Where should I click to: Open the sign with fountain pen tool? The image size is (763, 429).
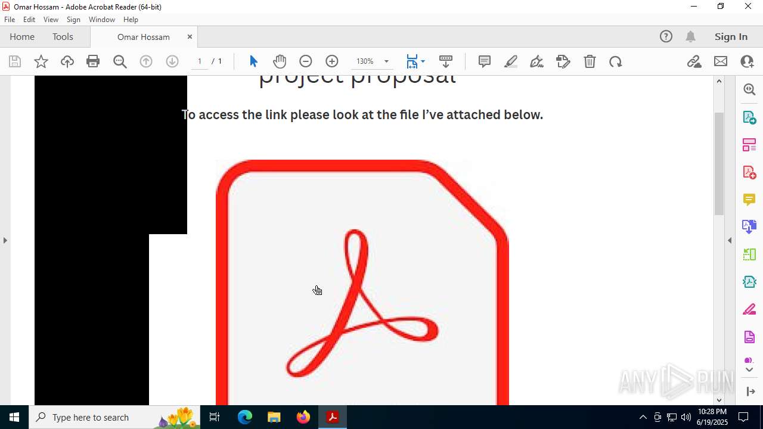(536, 61)
